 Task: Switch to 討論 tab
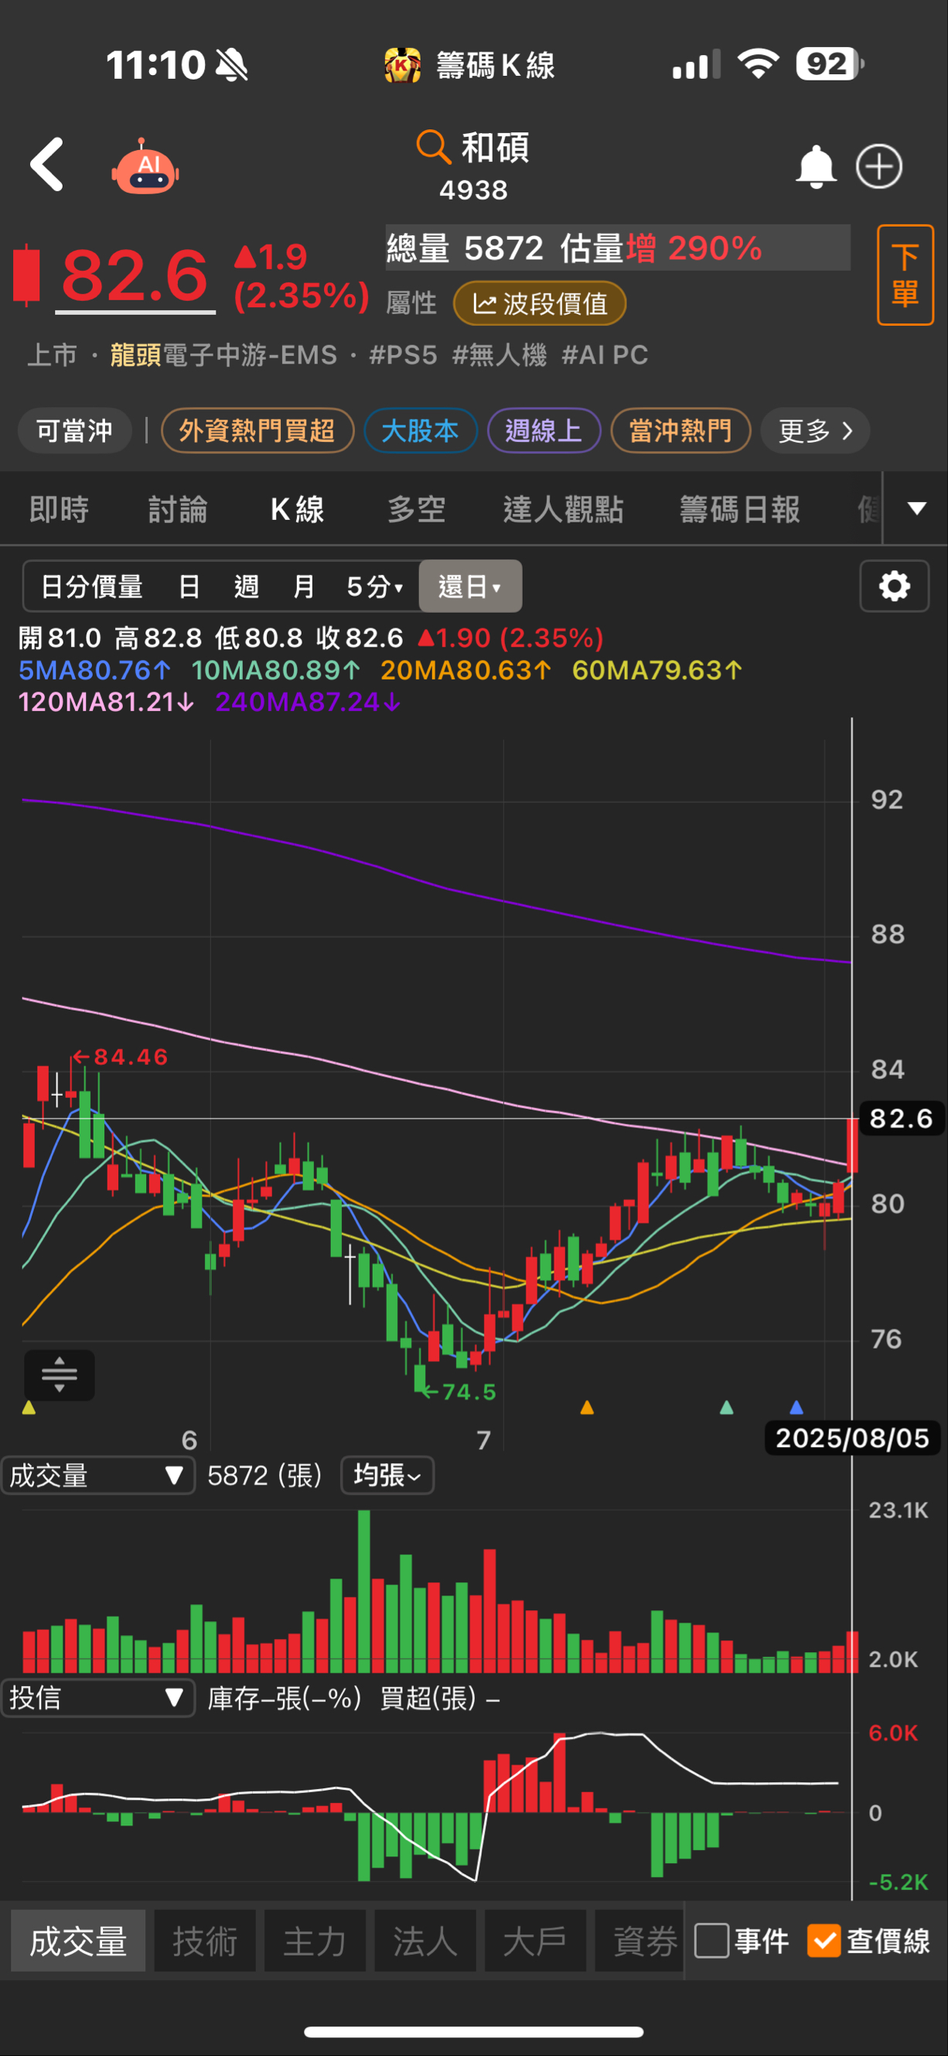(x=178, y=509)
